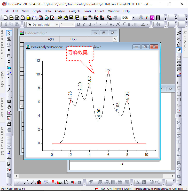Toggle Italic text formatting

84,25
